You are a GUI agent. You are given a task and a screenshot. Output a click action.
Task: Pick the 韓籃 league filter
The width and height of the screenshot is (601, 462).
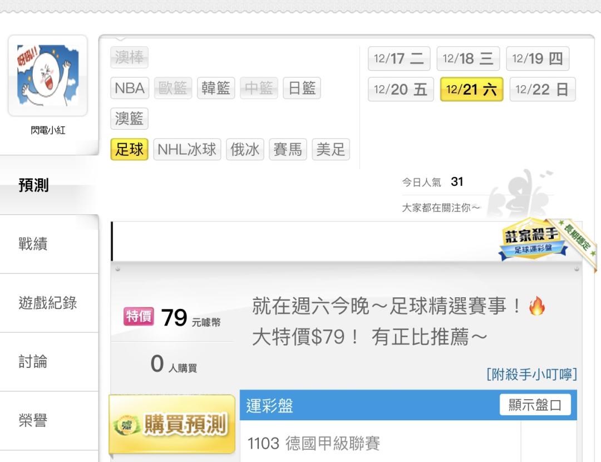pyautogui.click(x=216, y=88)
